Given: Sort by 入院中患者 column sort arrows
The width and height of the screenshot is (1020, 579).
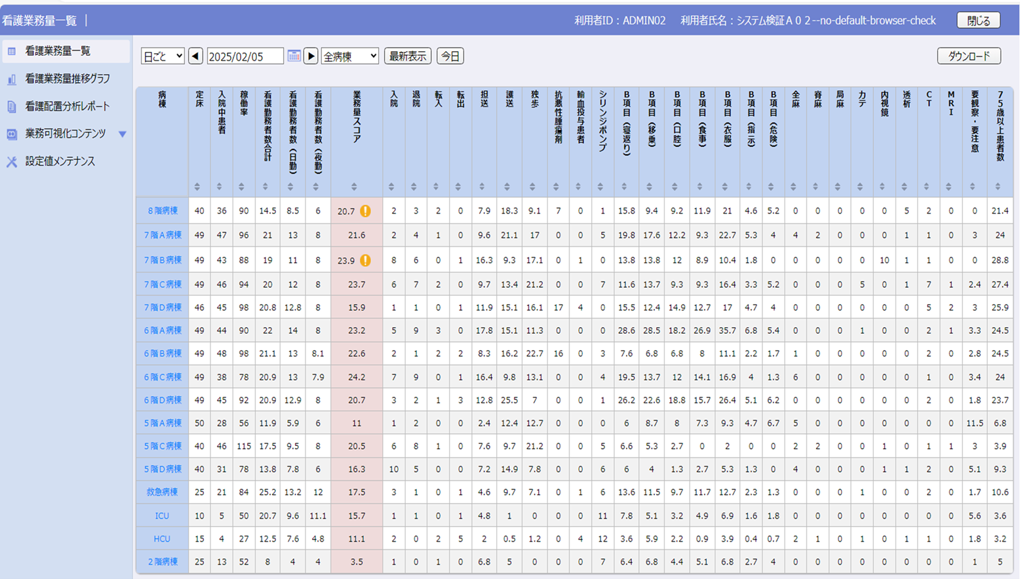Looking at the screenshot, I should coord(220,187).
